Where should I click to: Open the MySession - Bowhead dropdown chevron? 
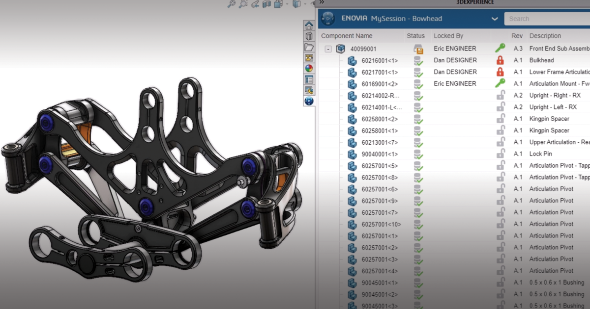click(x=495, y=19)
